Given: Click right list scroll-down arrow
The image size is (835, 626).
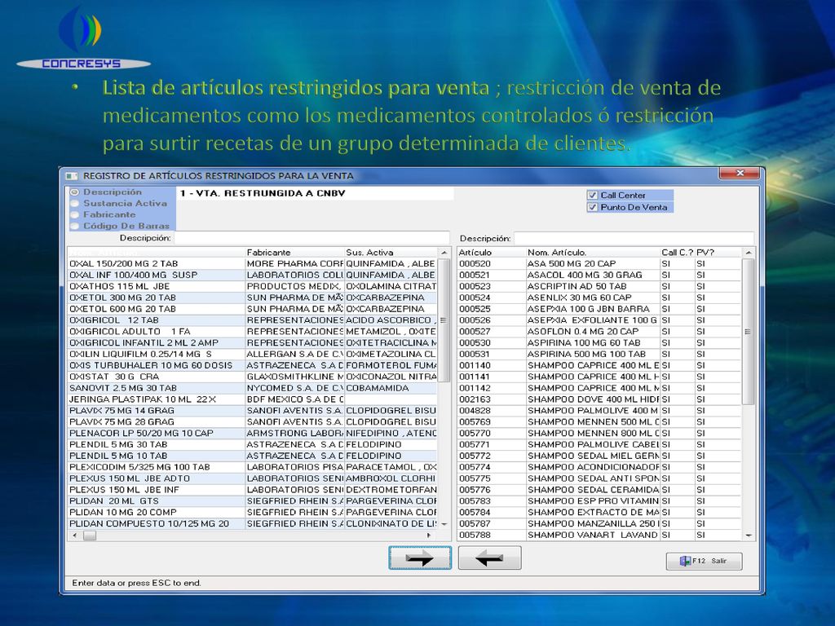Looking at the screenshot, I should (x=749, y=536).
